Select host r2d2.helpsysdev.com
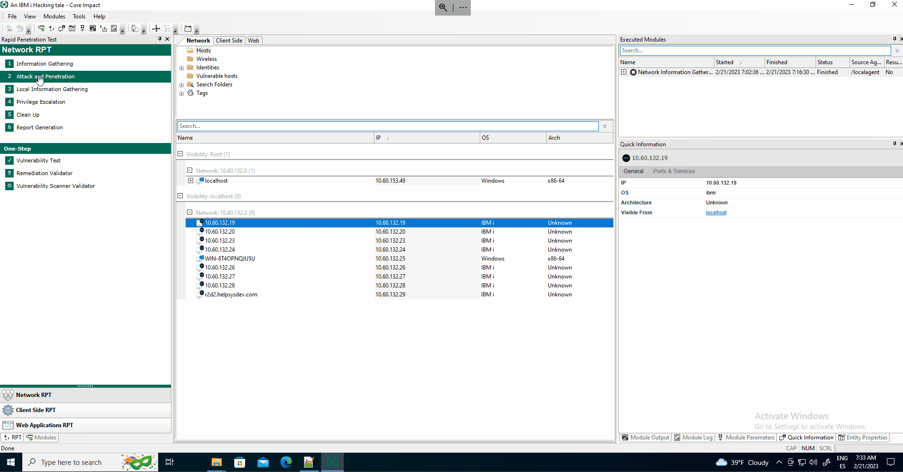Image resolution: width=903 pixels, height=472 pixels. [399, 295]
